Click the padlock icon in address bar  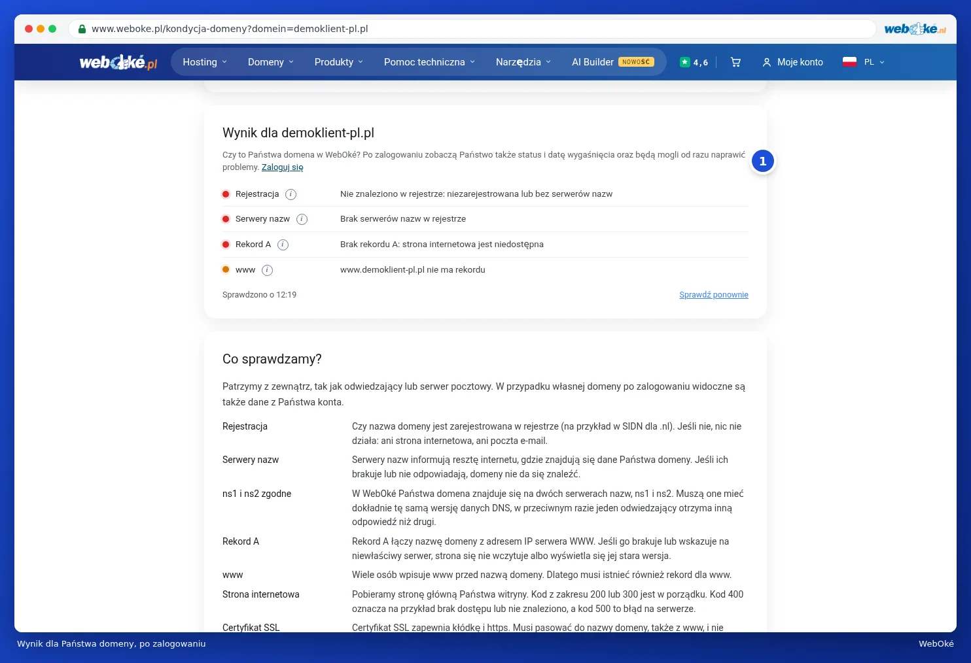82,29
